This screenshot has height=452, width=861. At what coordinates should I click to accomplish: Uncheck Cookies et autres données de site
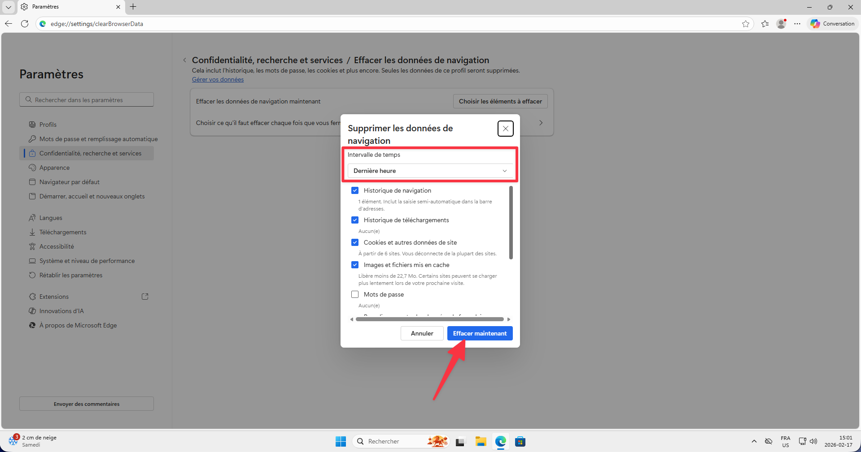[x=355, y=242]
